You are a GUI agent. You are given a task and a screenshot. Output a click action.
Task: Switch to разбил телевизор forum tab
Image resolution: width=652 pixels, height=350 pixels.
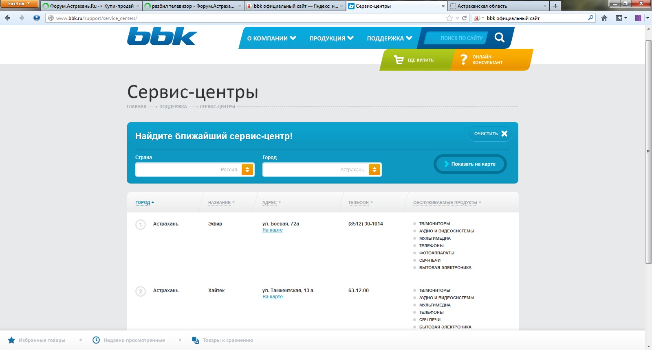tap(193, 6)
